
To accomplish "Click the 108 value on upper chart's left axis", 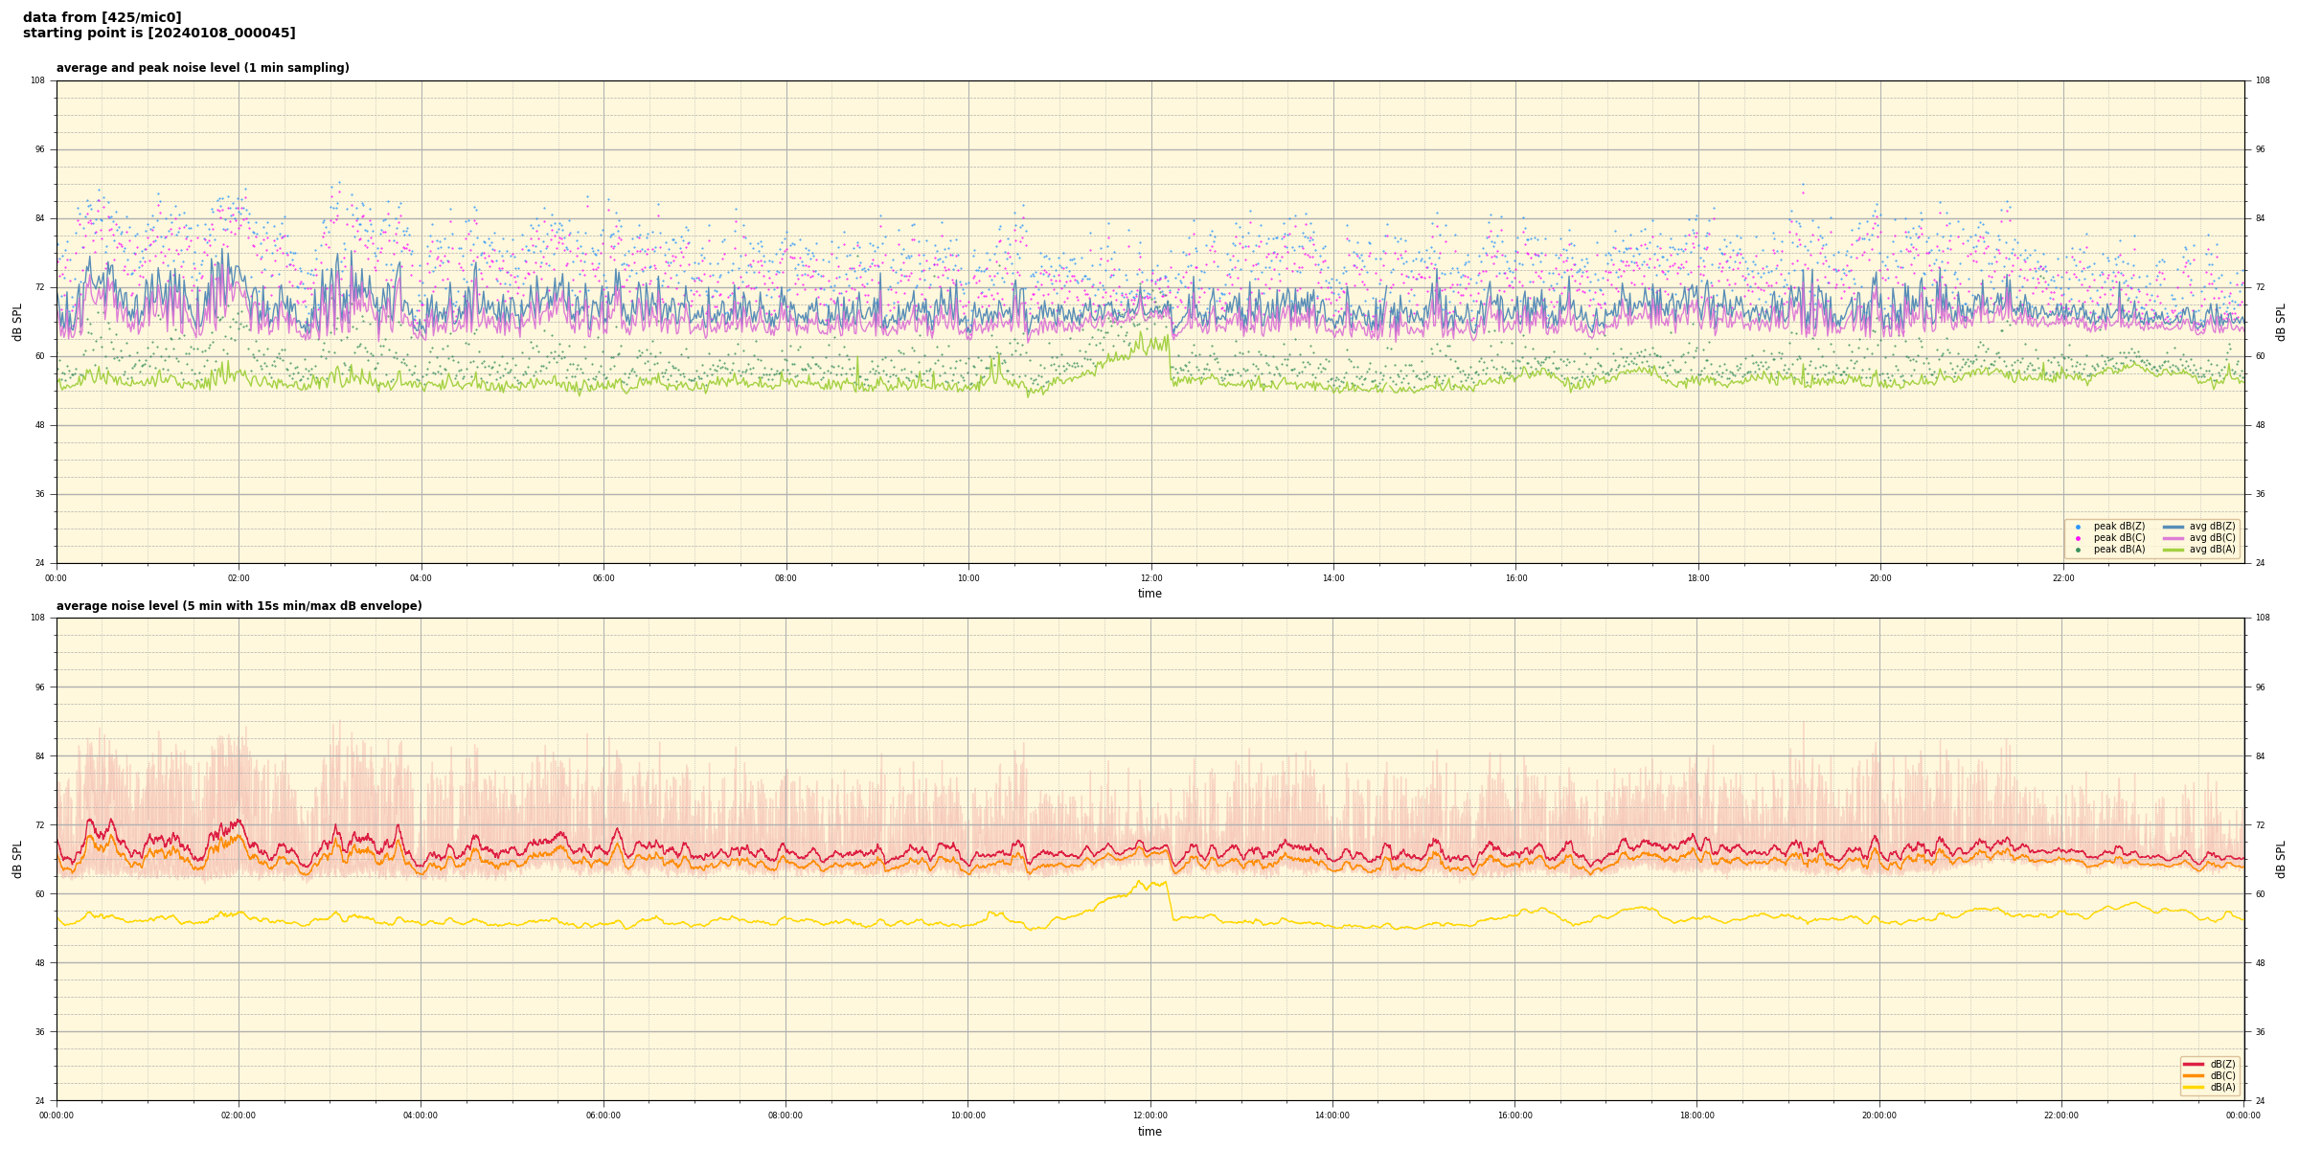I will [37, 80].
